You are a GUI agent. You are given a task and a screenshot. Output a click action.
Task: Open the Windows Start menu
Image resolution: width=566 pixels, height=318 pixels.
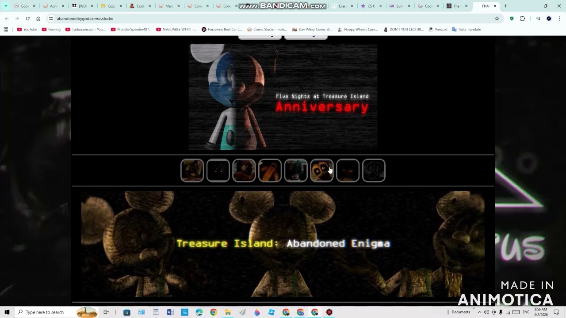pyautogui.click(x=7, y=312)
